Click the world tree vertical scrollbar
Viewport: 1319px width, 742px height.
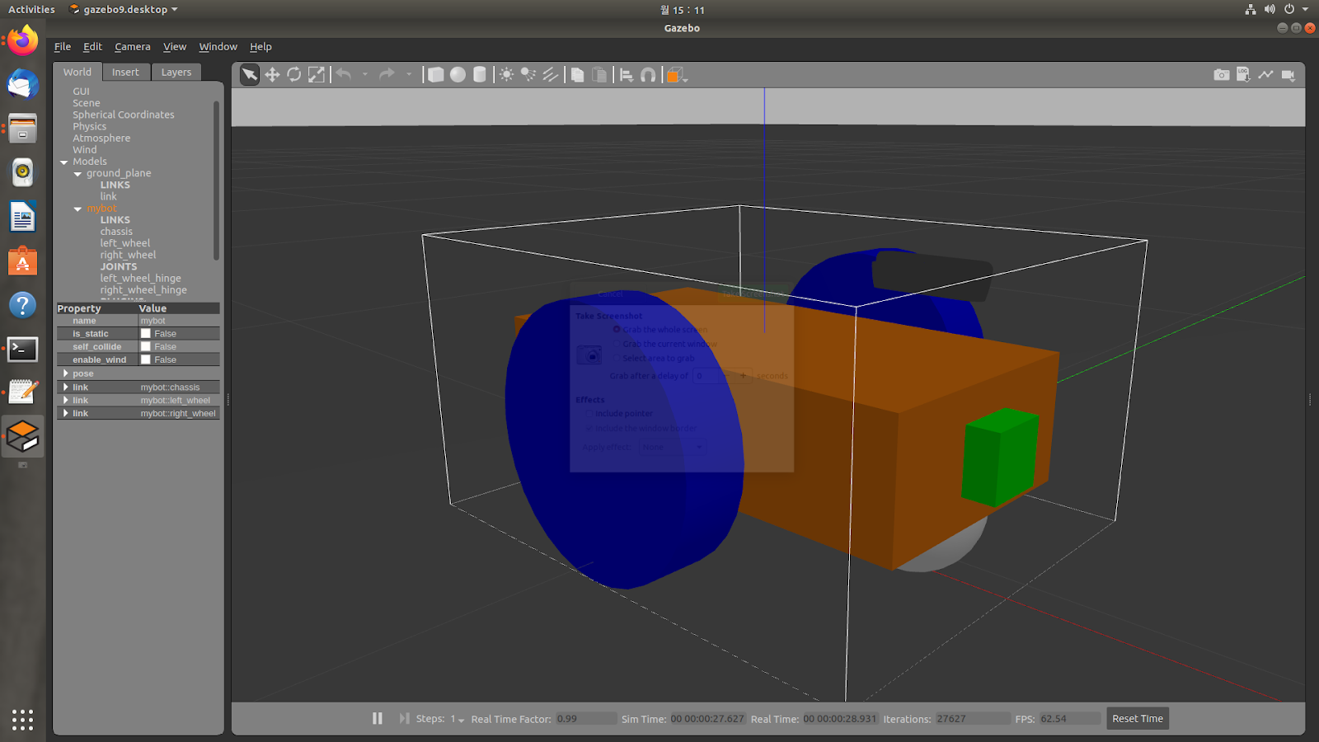tap(216, 180)
